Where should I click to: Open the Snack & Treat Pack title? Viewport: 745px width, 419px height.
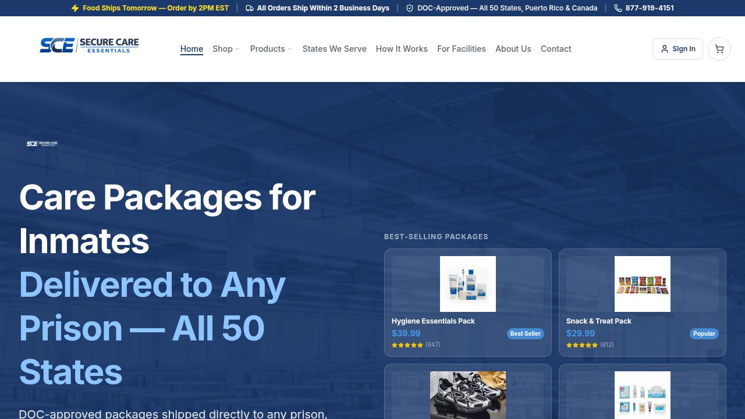pyautogui.click(x=599, y=321)
